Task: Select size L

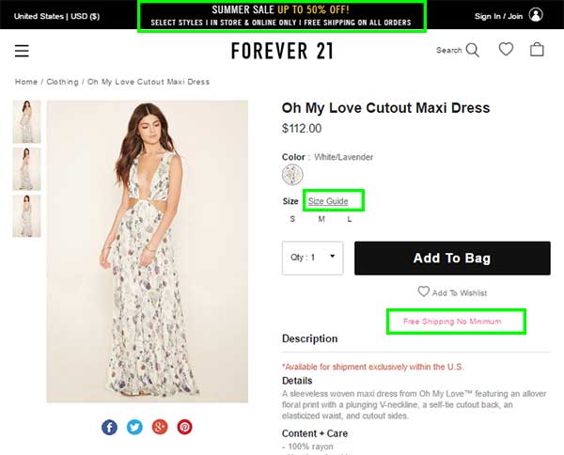Action: (349, 220)
